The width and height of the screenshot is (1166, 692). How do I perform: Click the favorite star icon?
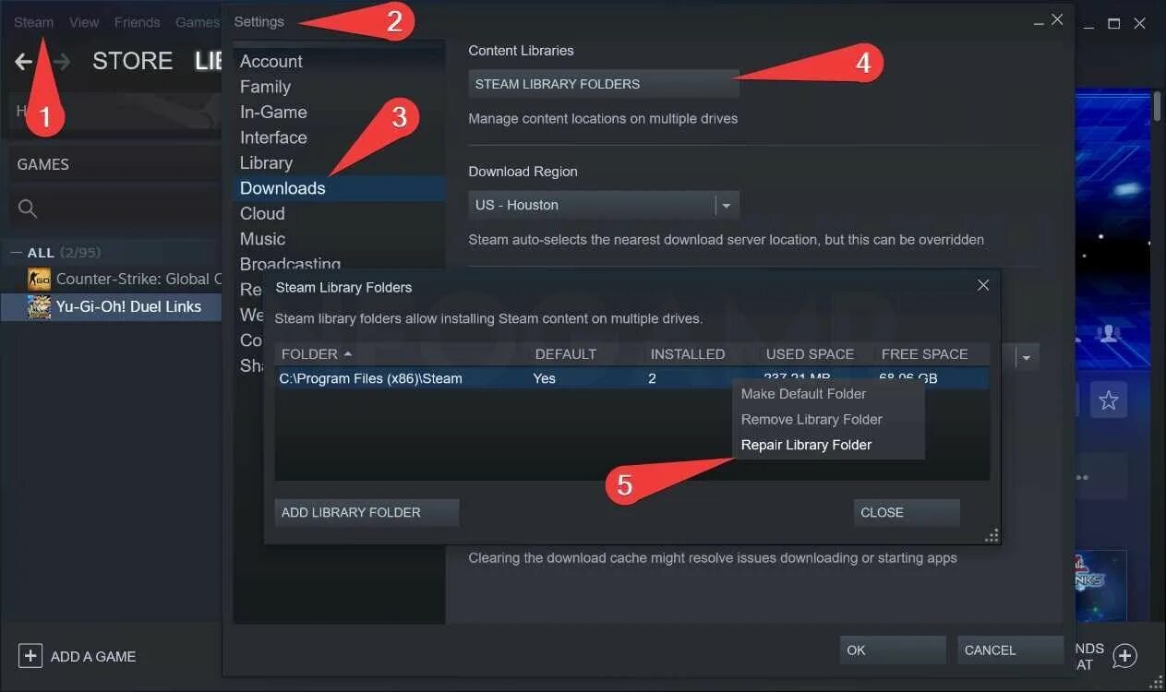(1109, 401)
